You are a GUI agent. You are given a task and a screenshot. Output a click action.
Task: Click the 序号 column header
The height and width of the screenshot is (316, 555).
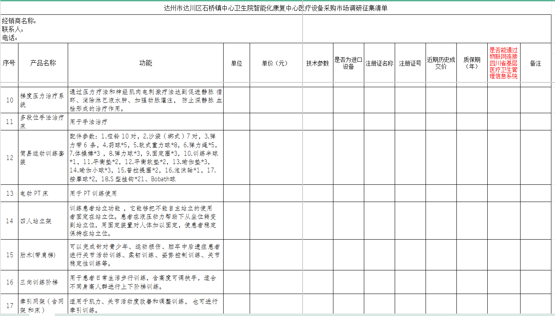tap(9, 63)
